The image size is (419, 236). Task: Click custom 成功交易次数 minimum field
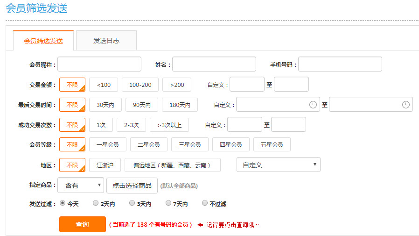tap(245, 124)
